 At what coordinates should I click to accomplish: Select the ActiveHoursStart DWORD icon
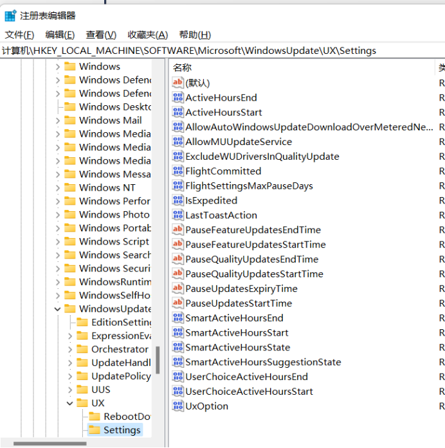click(x=177, y=112)
